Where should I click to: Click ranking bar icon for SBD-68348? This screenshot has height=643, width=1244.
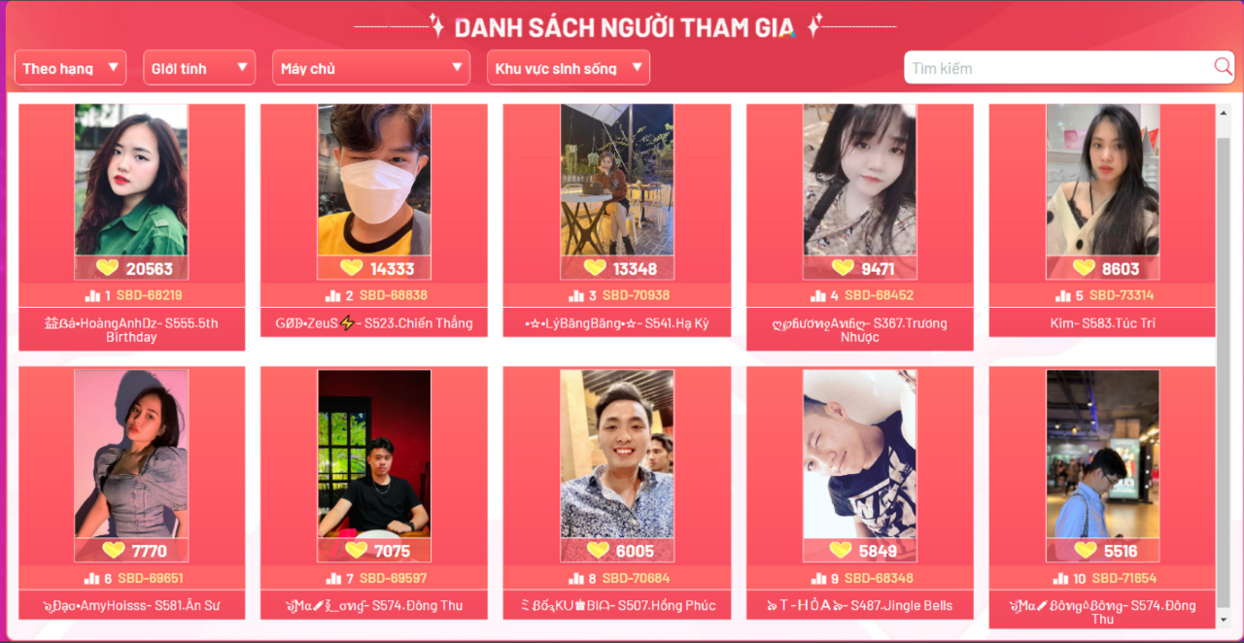click(x=818, y=578)
